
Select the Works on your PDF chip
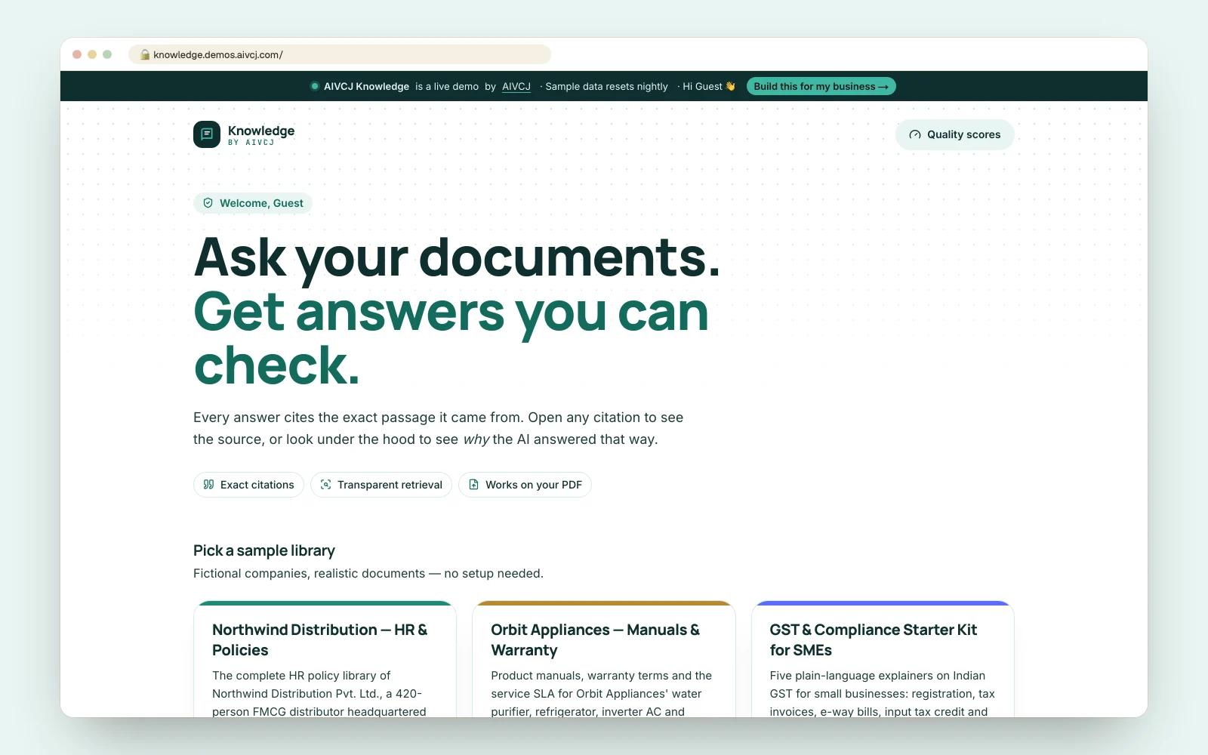click(525, 485)
